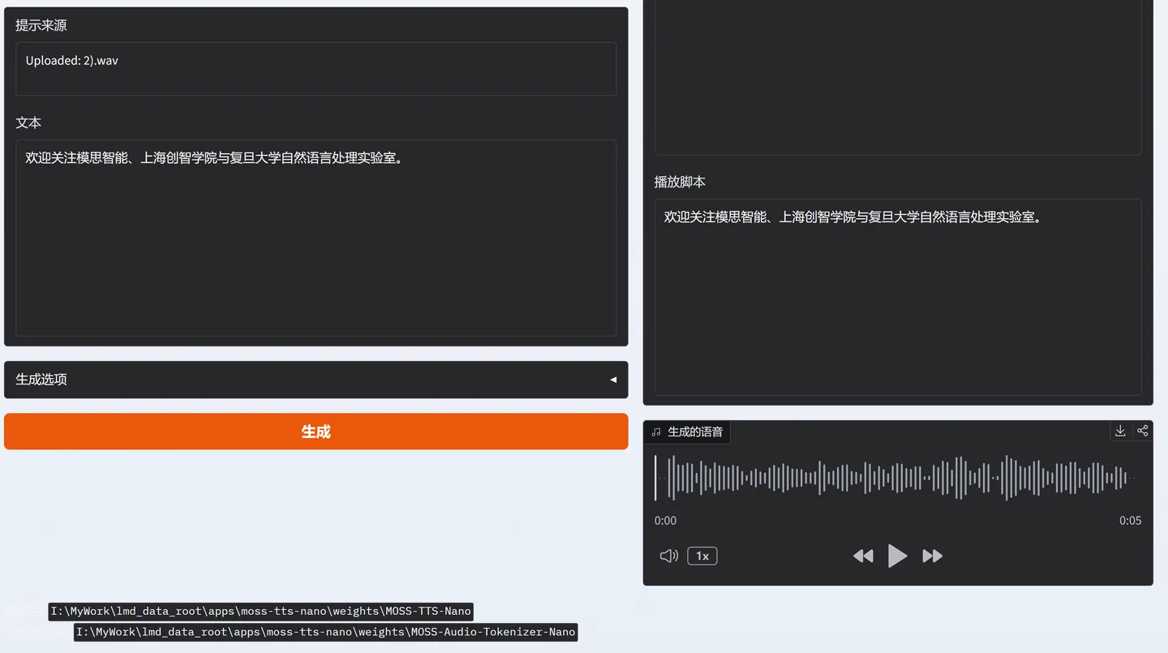Share the generated audio
Viewport: 1168px width, 653px height.
[1142, 431]
